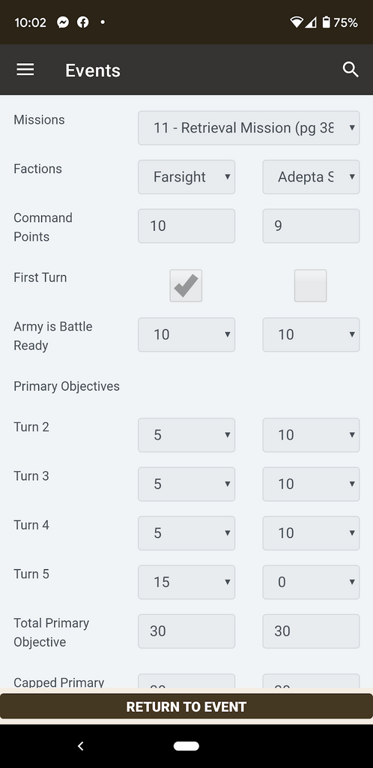Tap the Android home pill
The width and height of the screenshot is (373, 768).
[x=186, y=746]
